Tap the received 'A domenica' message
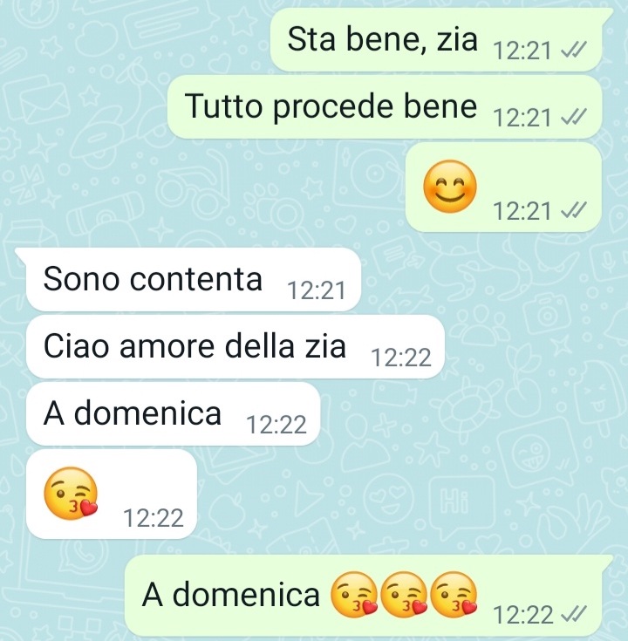The height and width of the screenshot is (641, 628). tap(173, 413)
